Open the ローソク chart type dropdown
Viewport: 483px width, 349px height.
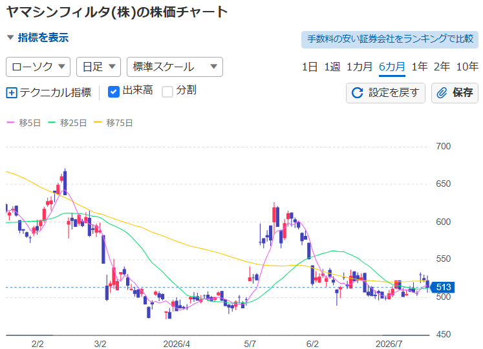pos(38,67)
